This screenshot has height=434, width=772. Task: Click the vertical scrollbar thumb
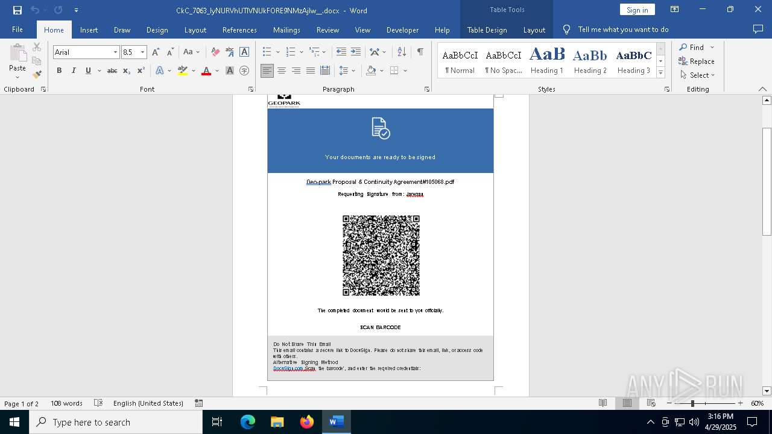[x=767, y=181]
